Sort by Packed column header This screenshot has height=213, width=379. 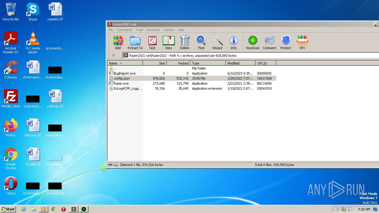click(178, 63)
